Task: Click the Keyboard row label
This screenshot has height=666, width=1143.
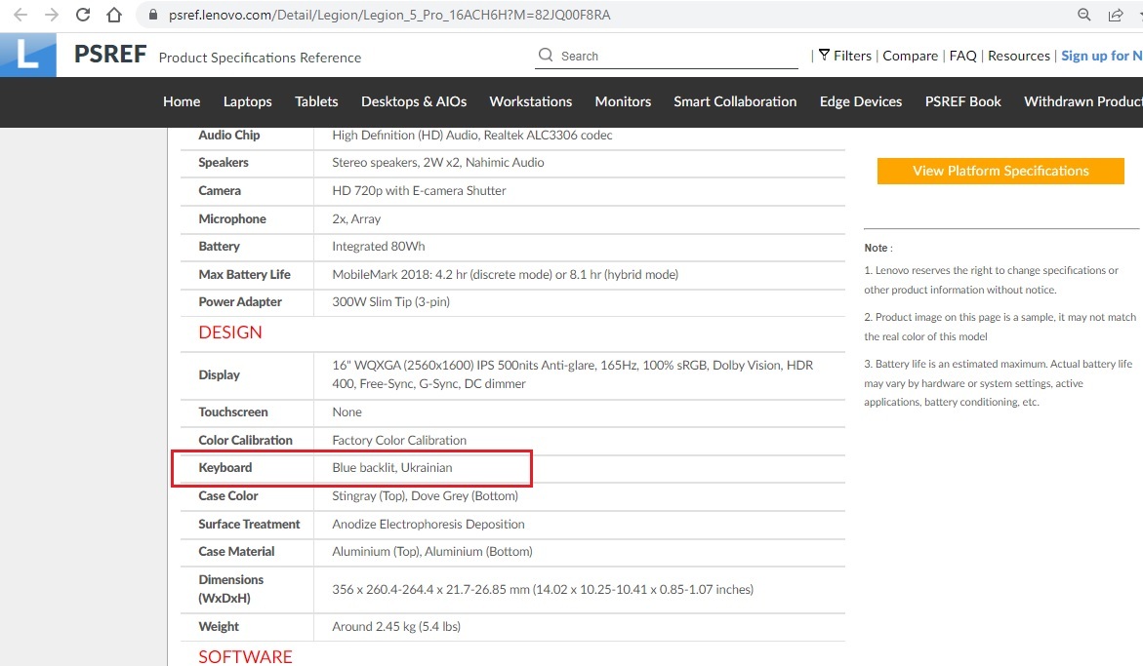Action: point(225,468)
